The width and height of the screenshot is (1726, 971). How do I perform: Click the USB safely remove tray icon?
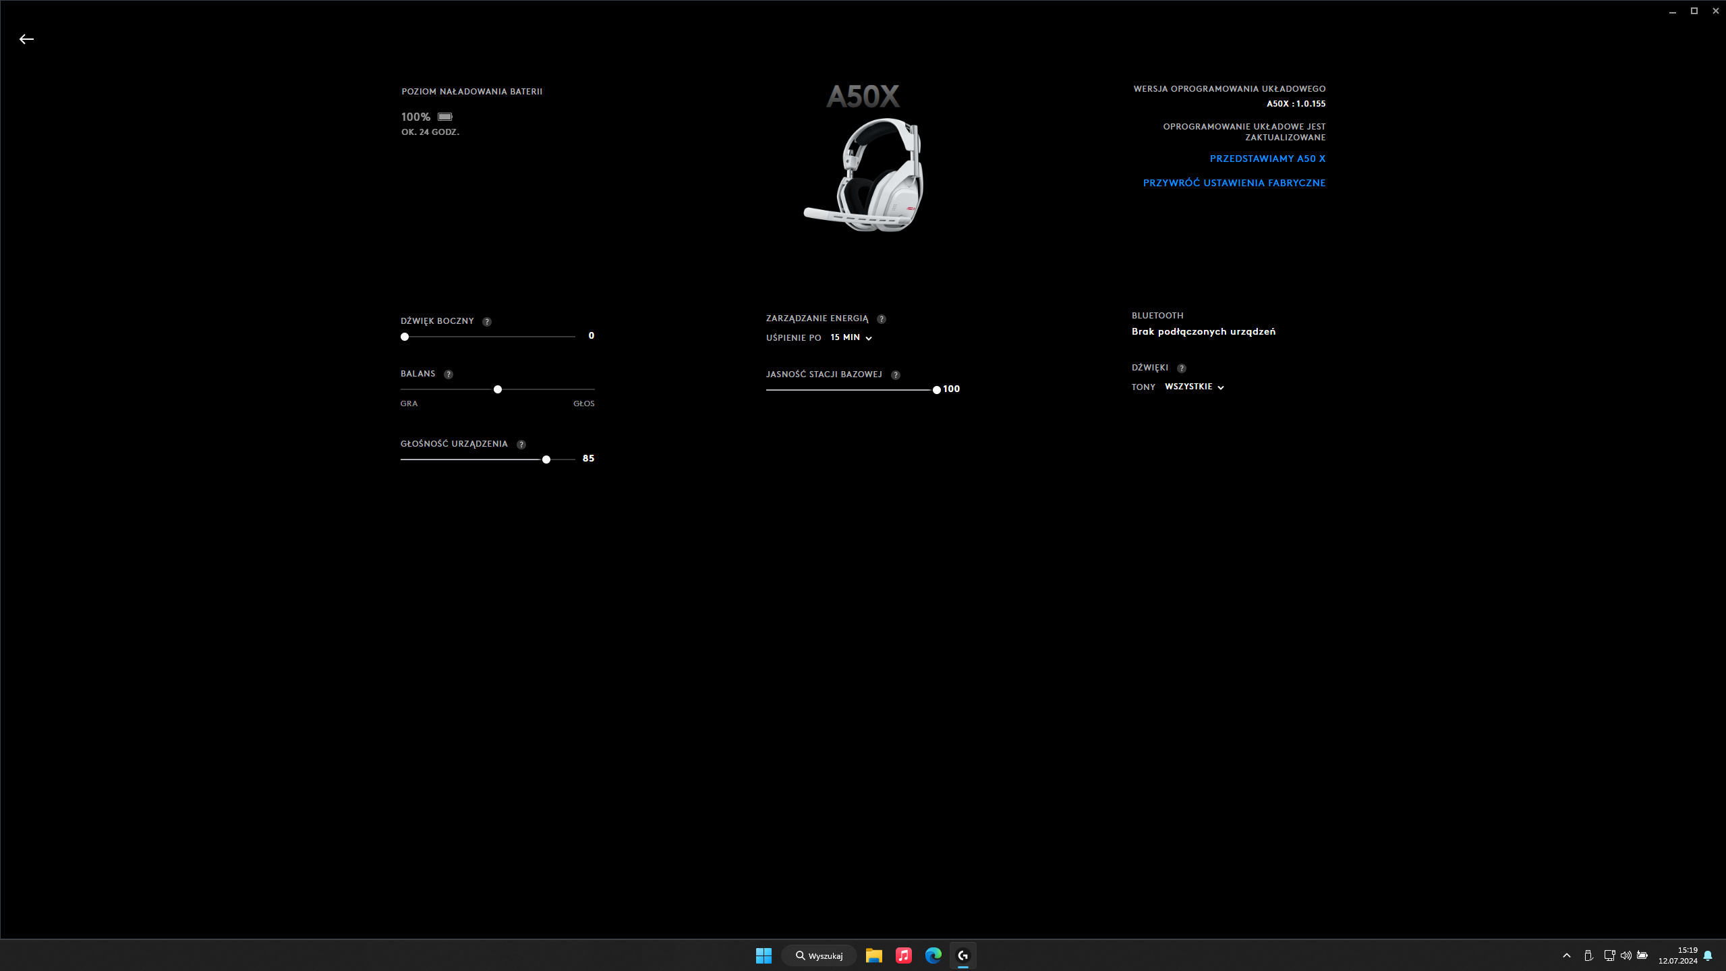(1588, 955)
